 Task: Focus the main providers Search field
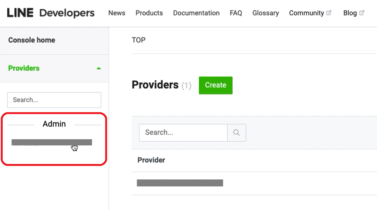tap(183, 133)
